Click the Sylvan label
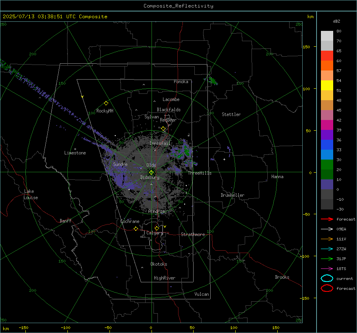Screen dimensions: 357x333 [x=152, y=117]
